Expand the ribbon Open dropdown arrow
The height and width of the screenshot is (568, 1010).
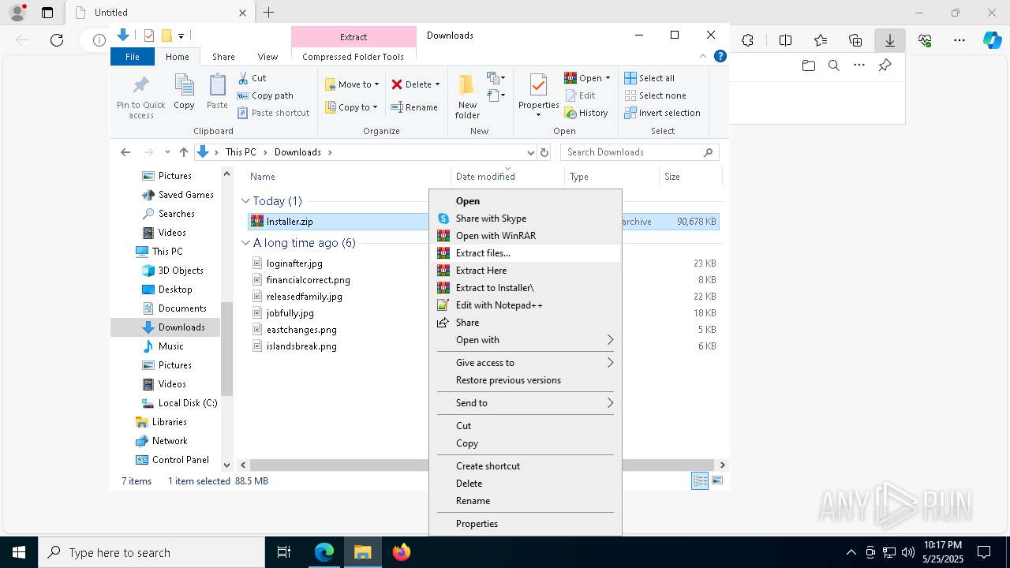[608, 78]
